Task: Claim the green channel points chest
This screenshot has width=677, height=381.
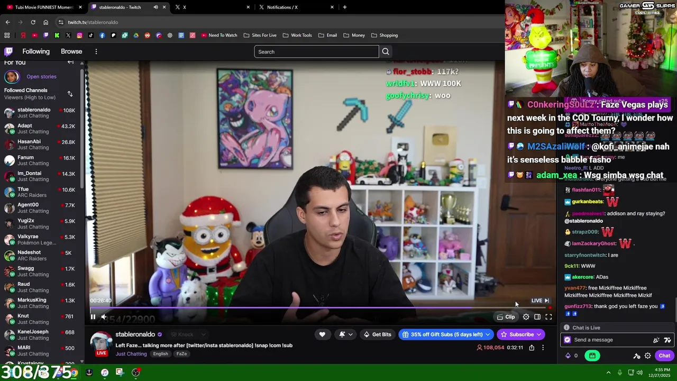Action: [592, 356]
